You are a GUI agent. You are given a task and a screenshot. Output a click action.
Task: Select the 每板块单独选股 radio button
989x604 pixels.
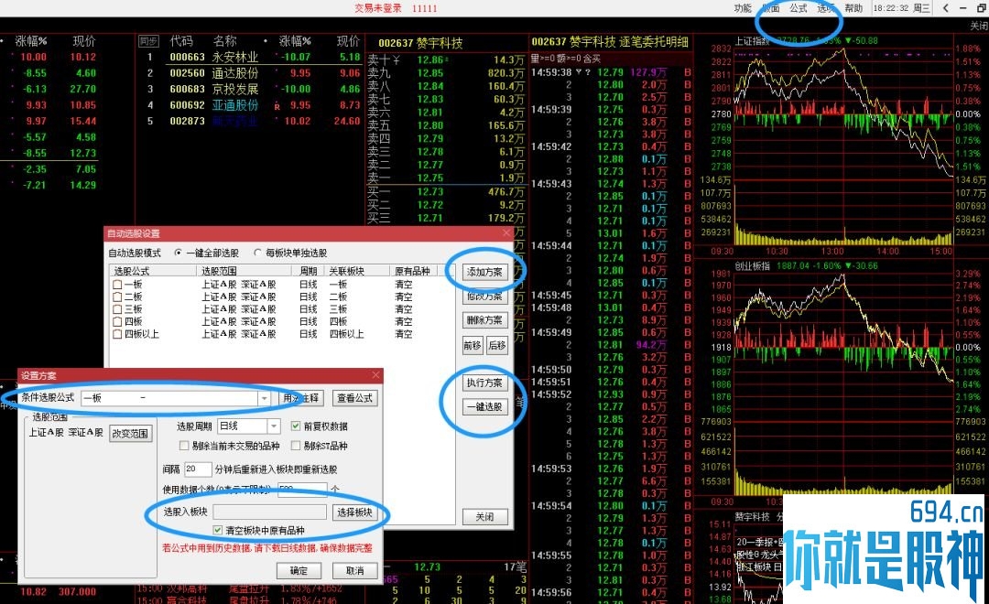pos(257,253)
